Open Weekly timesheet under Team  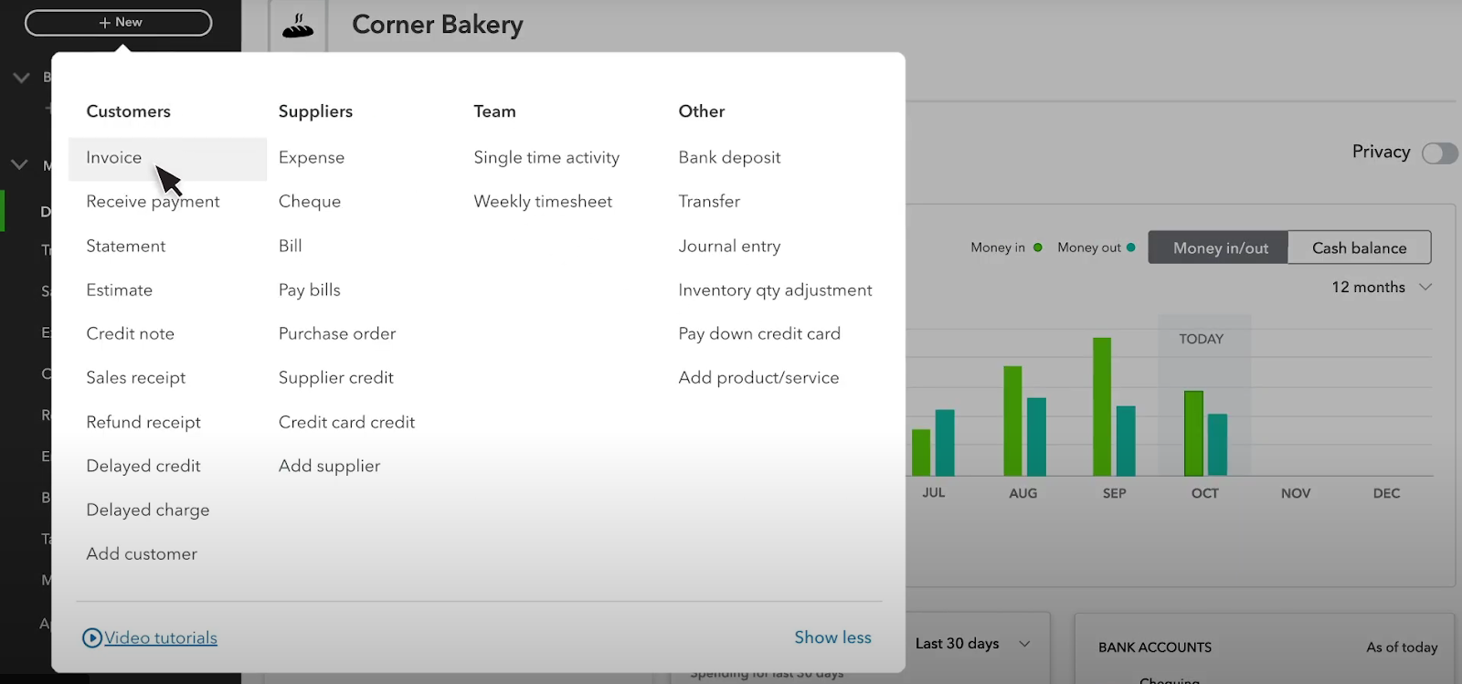543,201
